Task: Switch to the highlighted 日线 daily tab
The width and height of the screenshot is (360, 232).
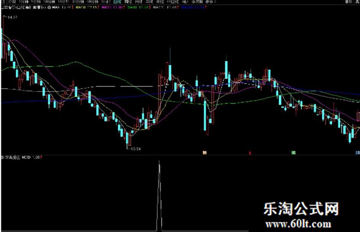Action: (117, 2)
